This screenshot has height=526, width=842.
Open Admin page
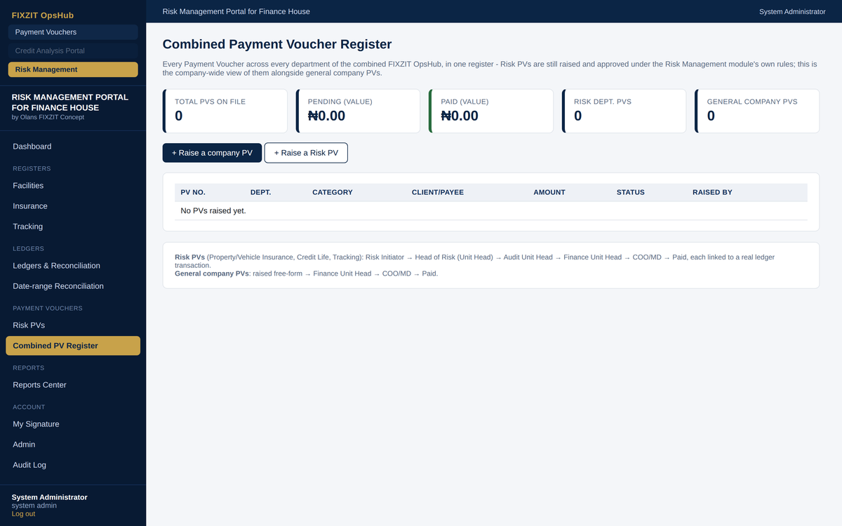[73, 445]
